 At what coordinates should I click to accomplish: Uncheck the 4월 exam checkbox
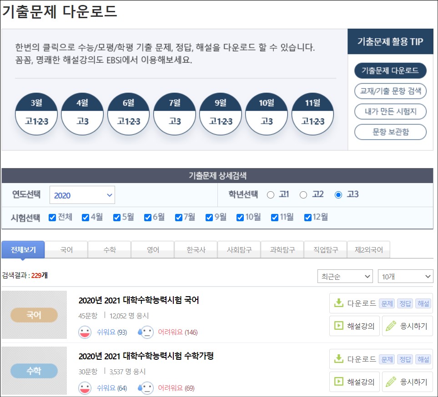tap(86, 217)
